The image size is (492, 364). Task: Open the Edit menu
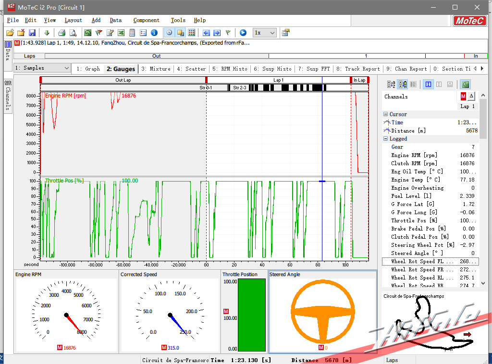[31, 20]
